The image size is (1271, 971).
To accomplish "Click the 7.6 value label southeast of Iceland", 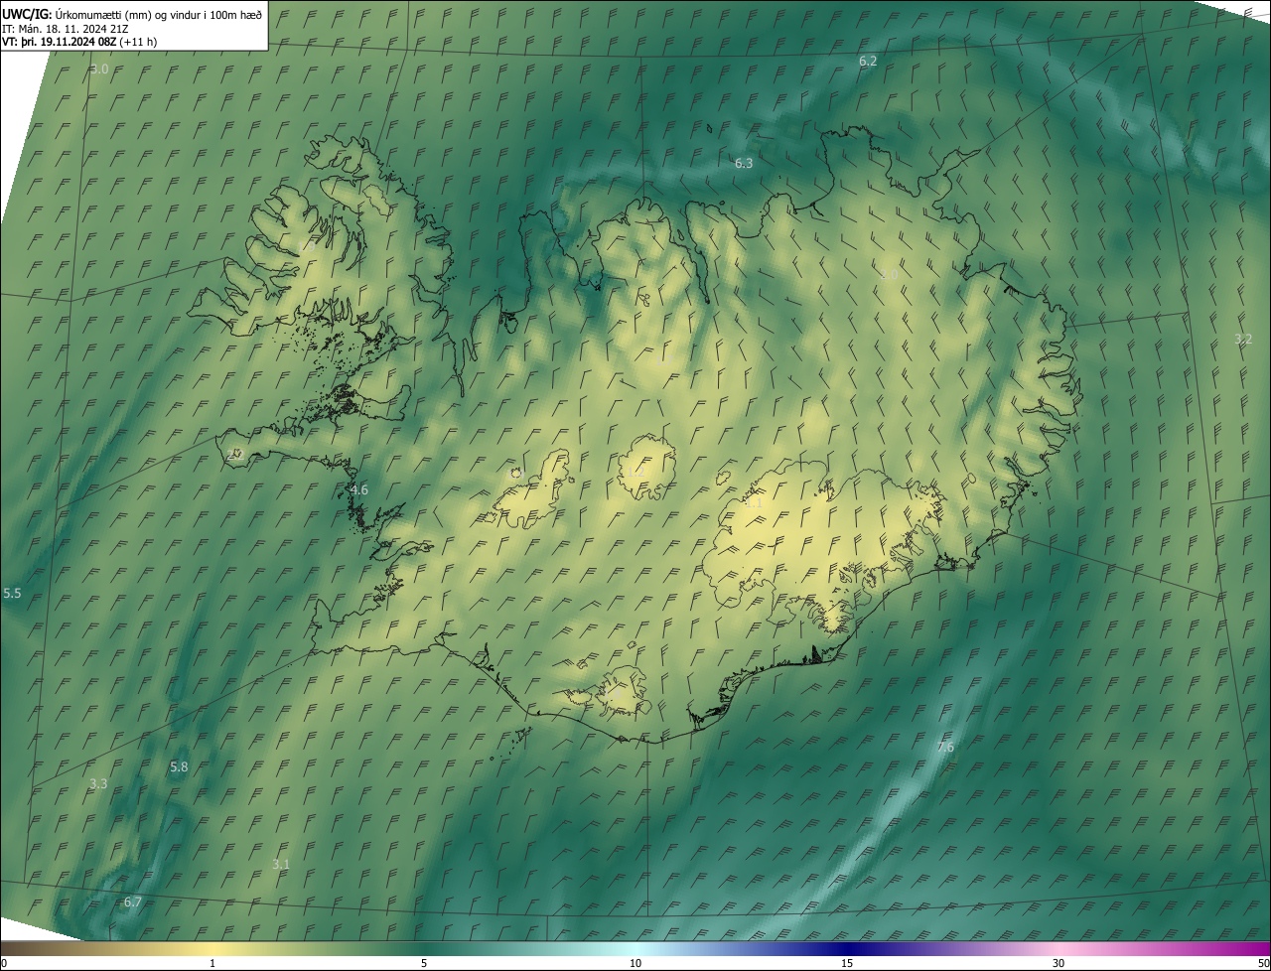I will [x=945, y=747].
